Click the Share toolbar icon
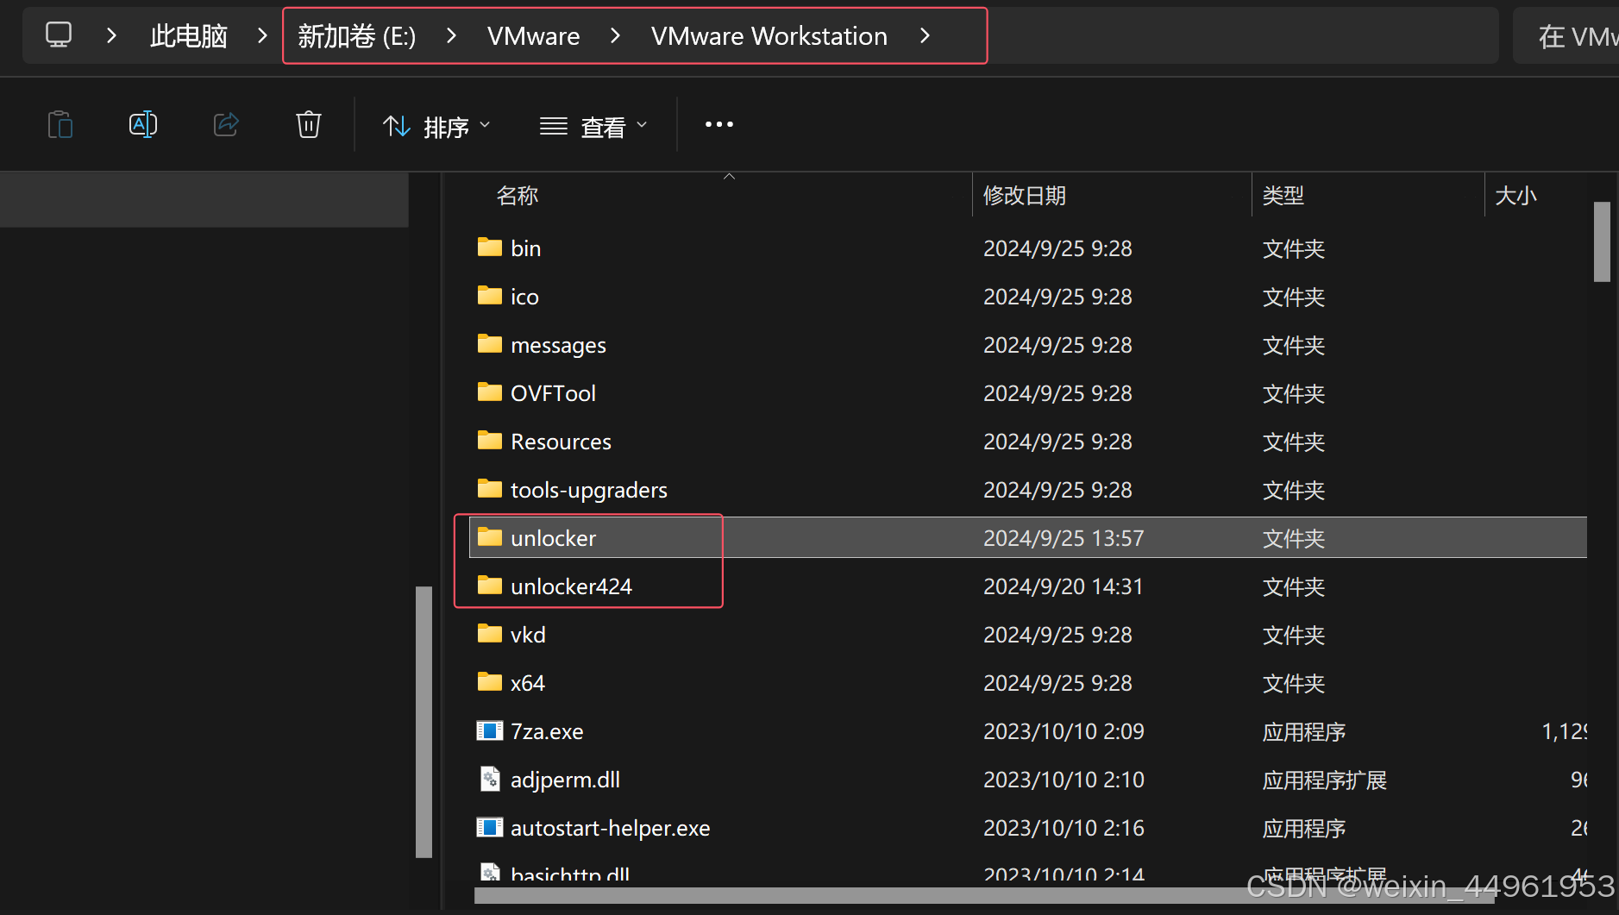 click(x=226, y=125)
